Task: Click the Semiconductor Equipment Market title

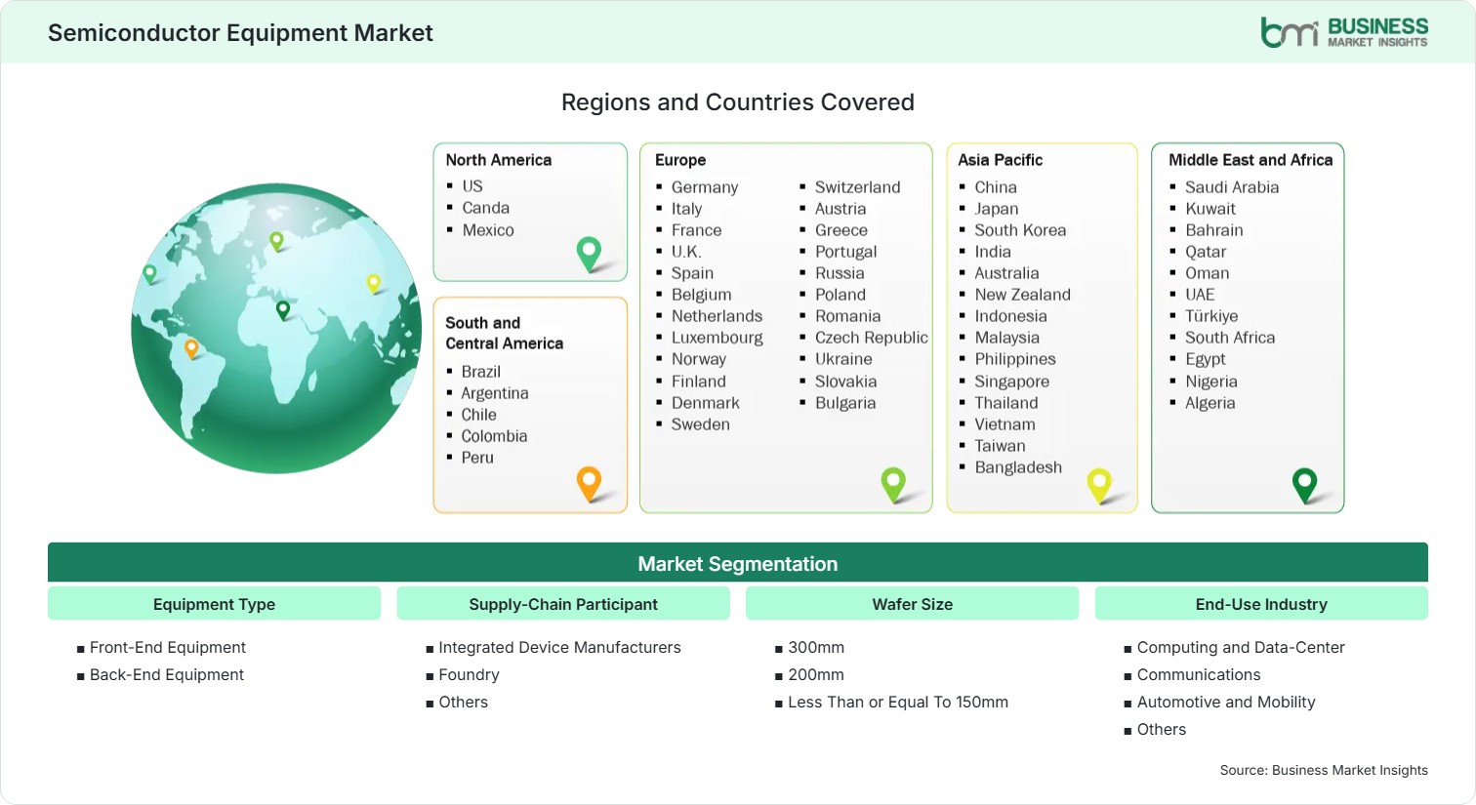Action: (240, 33)
